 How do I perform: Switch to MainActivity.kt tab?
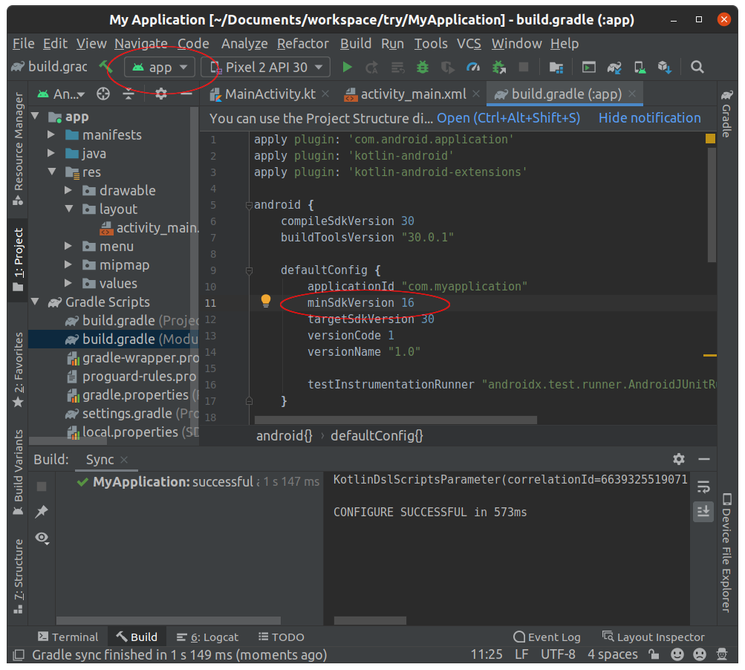[270, 94]
